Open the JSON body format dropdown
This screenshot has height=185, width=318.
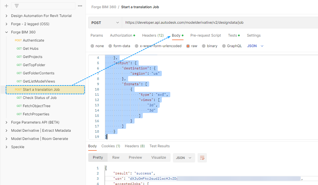pyautogui.click(x=255, y=46)
